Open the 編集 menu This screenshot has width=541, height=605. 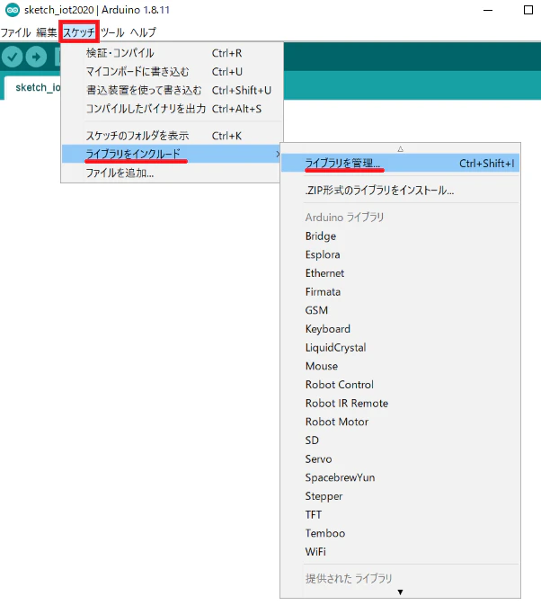[x=46, y=32]
